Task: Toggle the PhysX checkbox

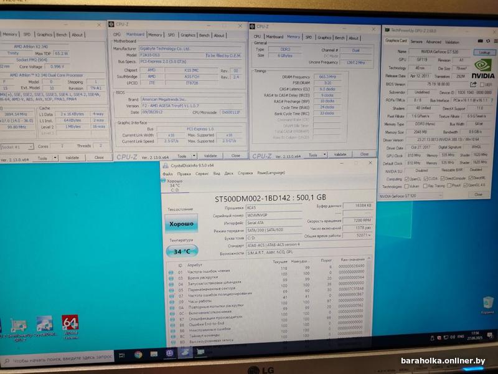Action: click(449, 186)
